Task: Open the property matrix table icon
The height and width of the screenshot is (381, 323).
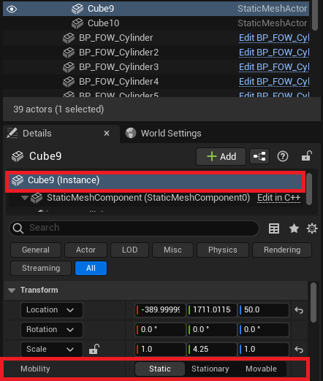Action: click(274, 228)
